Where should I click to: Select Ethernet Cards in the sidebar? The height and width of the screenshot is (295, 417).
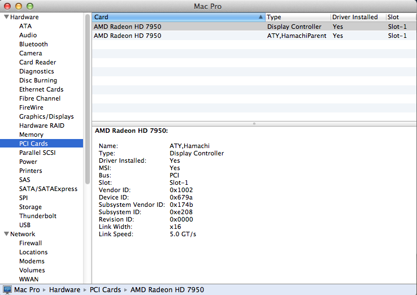pos(41,89)
